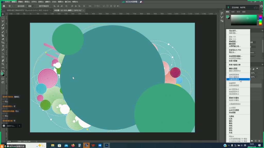Select the Move tool in the toolbox
This screenshot has height=148, width=264.
[3, 14]
